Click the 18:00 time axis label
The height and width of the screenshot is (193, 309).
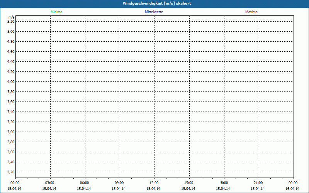pyautogui.click(x=224, y=183)
